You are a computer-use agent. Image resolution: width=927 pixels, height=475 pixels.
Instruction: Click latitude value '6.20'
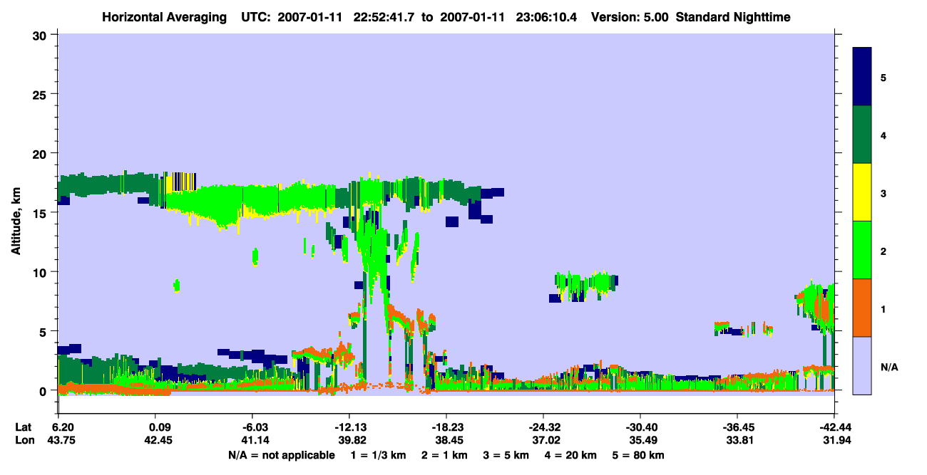pos(63,427)
